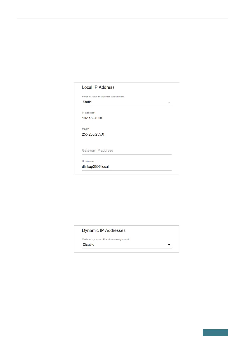Click the horizontal rule across the page header
Image resolution: width=245 pixels, height=347 pixels.
tap(123, 18)
